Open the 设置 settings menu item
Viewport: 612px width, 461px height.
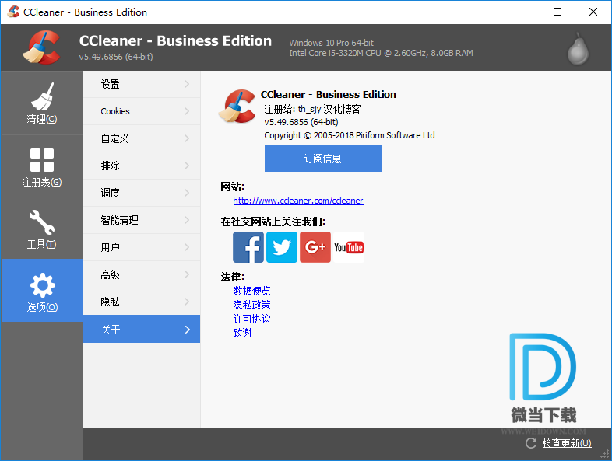tap(142, 84)
